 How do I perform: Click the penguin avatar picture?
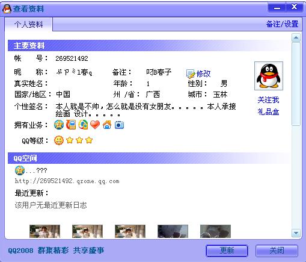(269, 76)
